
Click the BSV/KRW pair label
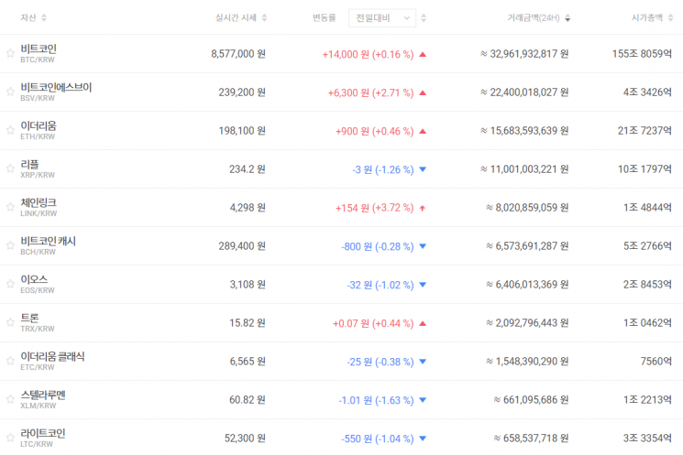(x=38, y=98)
